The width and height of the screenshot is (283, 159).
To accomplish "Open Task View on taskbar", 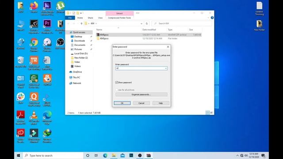I will (96, 155).
